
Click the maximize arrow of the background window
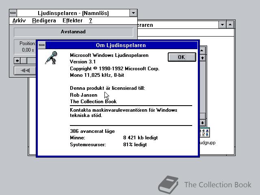pos(230,25)
